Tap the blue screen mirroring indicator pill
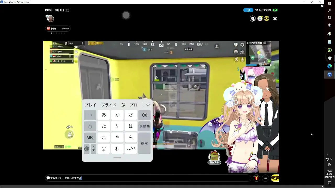The image size is (335, 188). pos(248,10)
